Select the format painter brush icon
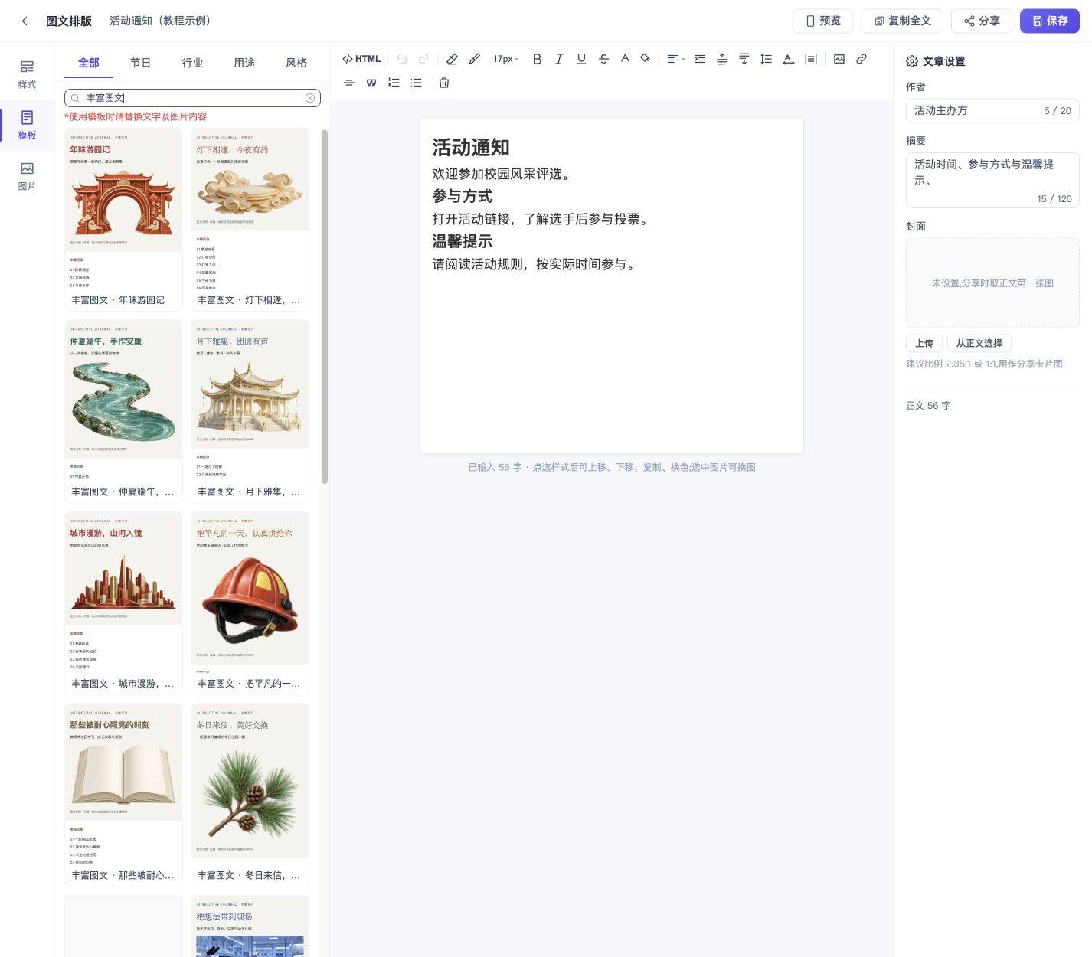 [474, 59]
